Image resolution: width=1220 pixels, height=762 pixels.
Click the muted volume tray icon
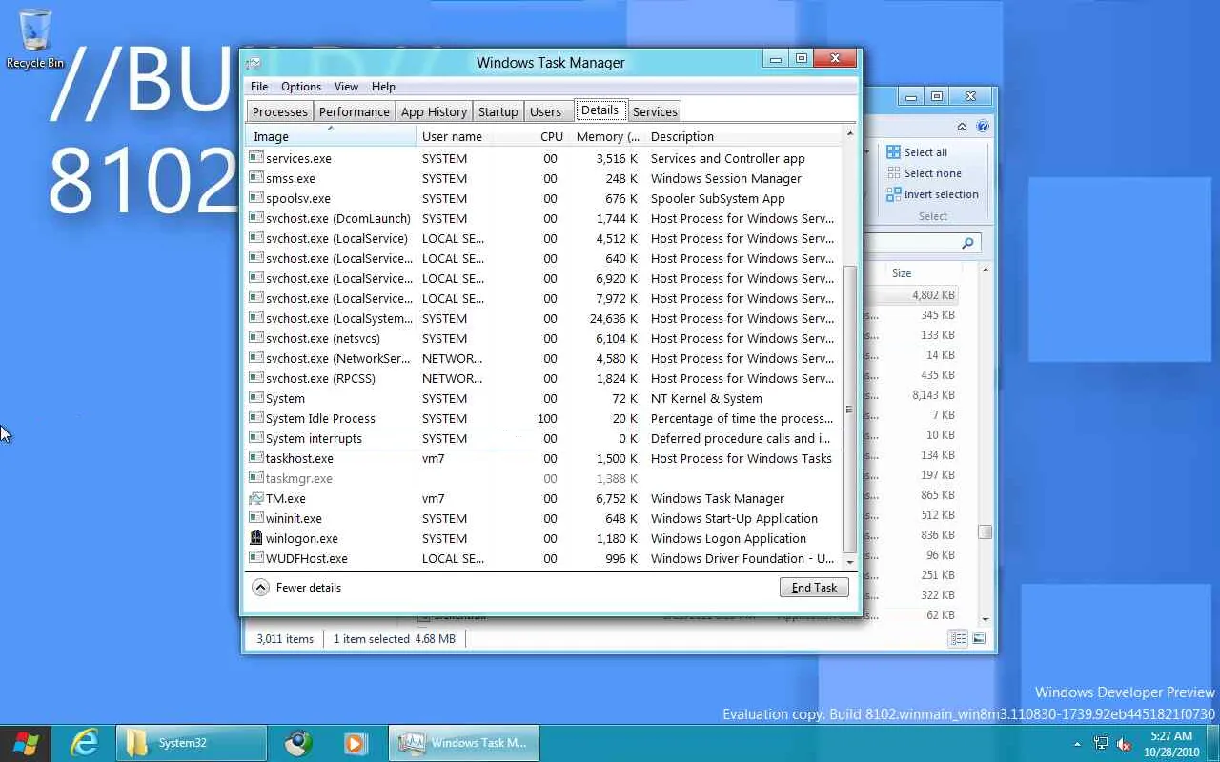pyautogui.click(x=1125, y=744)
